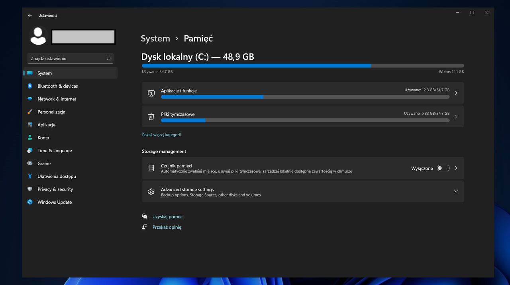Select the Bluetooth & devices icon in sidebar
The height and width of the screenshot is (285, 510).
pos(30,86)
